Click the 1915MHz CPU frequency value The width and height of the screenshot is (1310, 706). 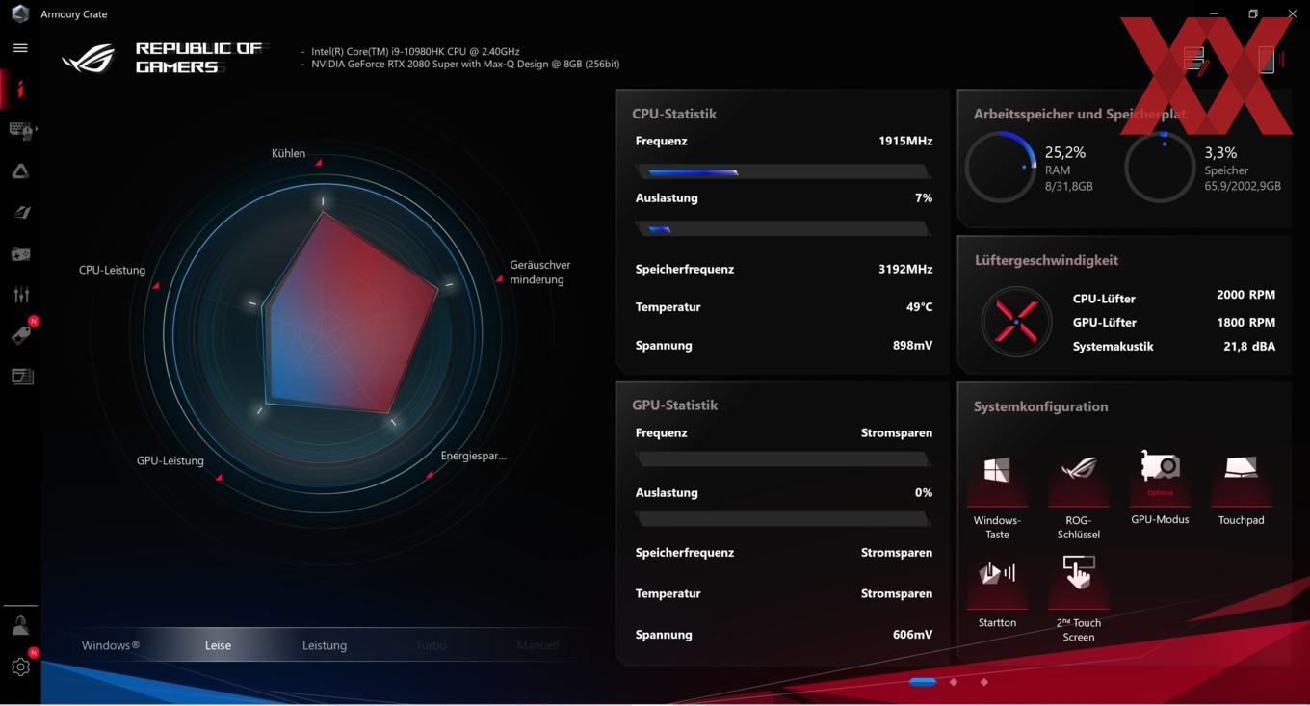pyautogui.click(x=905, y=141)
